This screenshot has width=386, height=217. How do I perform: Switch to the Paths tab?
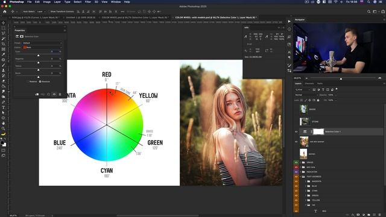click(320, 84)
